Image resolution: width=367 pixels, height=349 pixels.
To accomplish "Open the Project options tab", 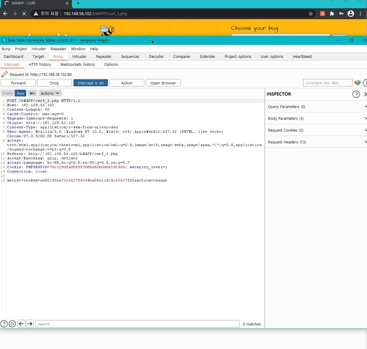I will pyautogui.click(x=238, y=57).
